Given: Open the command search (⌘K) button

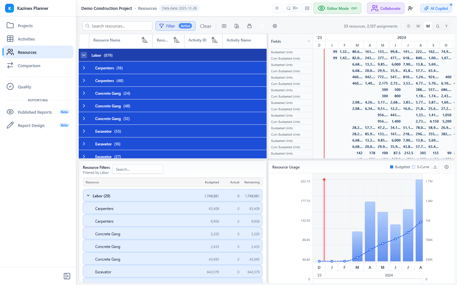Looking at the screenshot, I should click(x=292, y=8).
